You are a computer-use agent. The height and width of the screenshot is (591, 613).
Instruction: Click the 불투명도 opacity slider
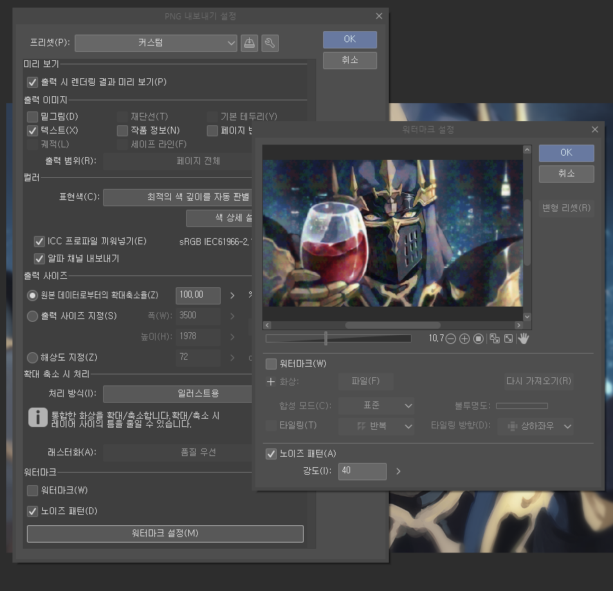(x=522, y=406)
